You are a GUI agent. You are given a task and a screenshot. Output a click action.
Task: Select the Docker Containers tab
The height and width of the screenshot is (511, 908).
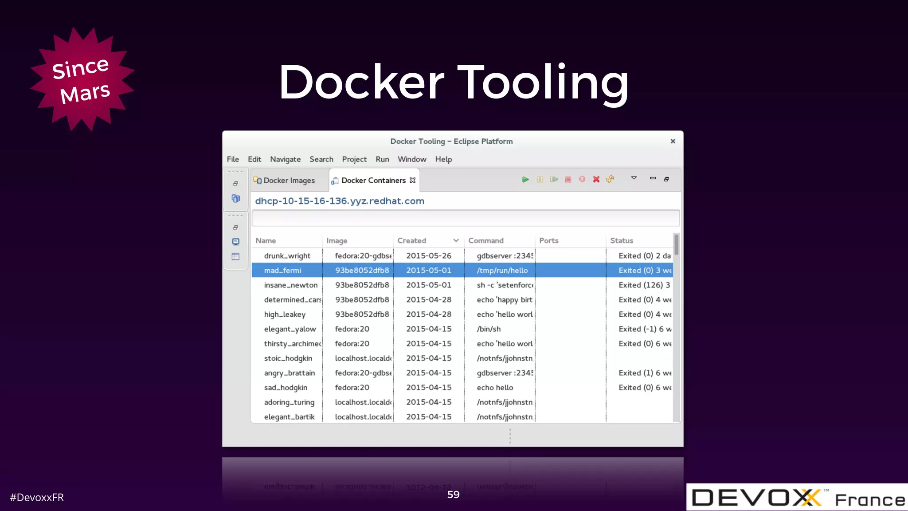tap(373, 180)
